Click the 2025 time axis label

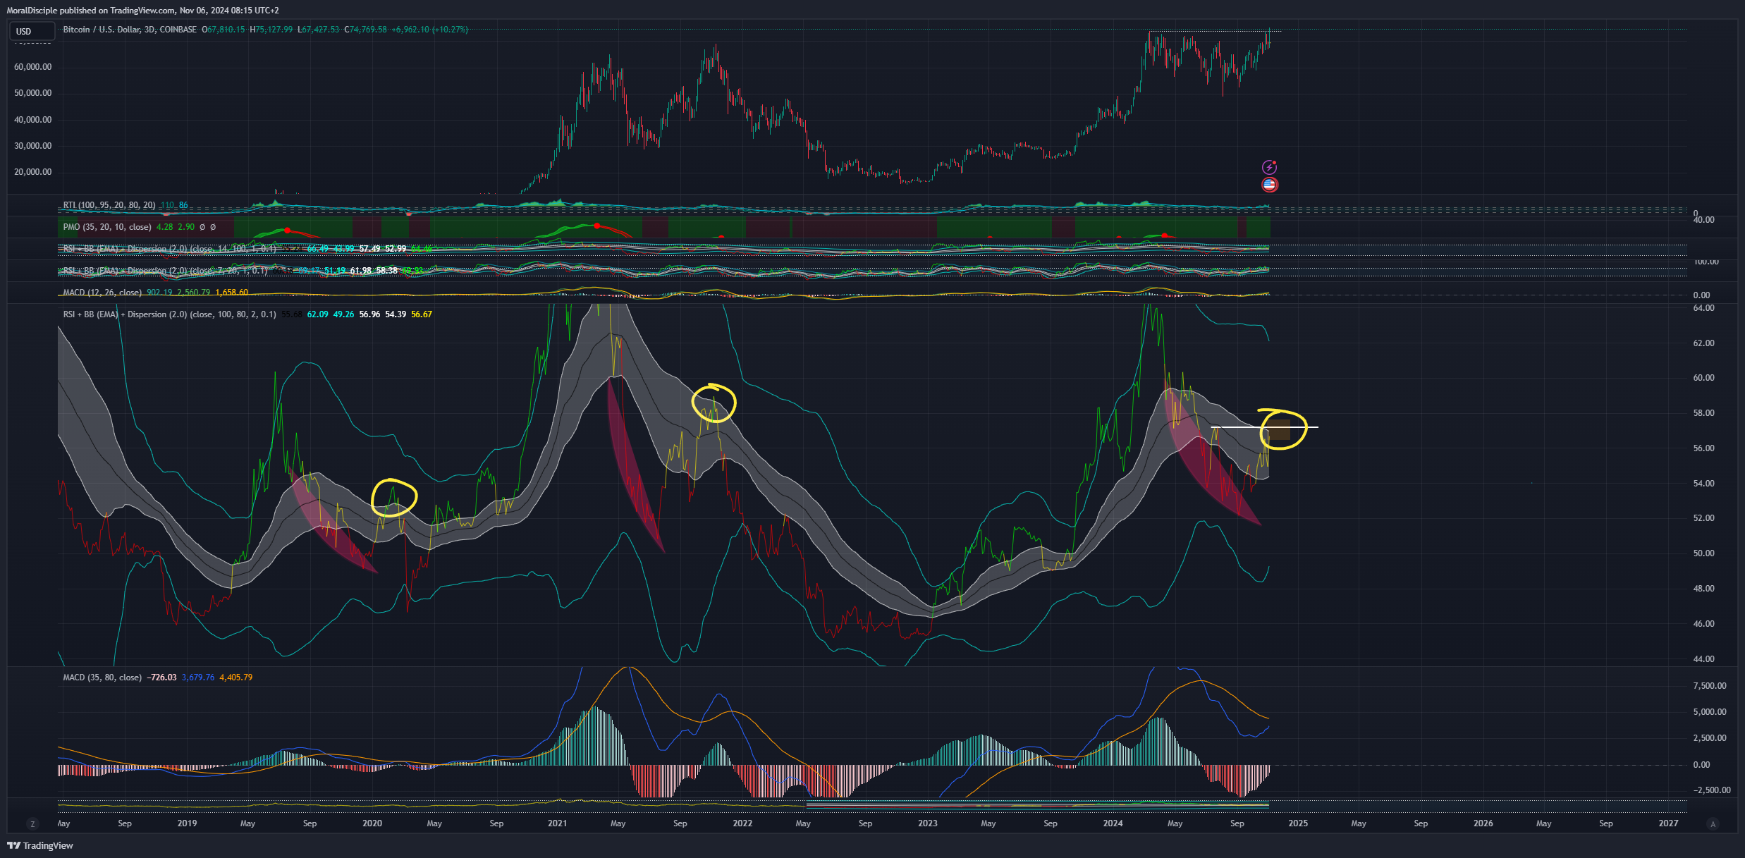point(1298,823)
